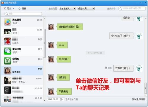Click 复制全部消息 to copy all messages

pyautogui.click(x=139, y=99)
